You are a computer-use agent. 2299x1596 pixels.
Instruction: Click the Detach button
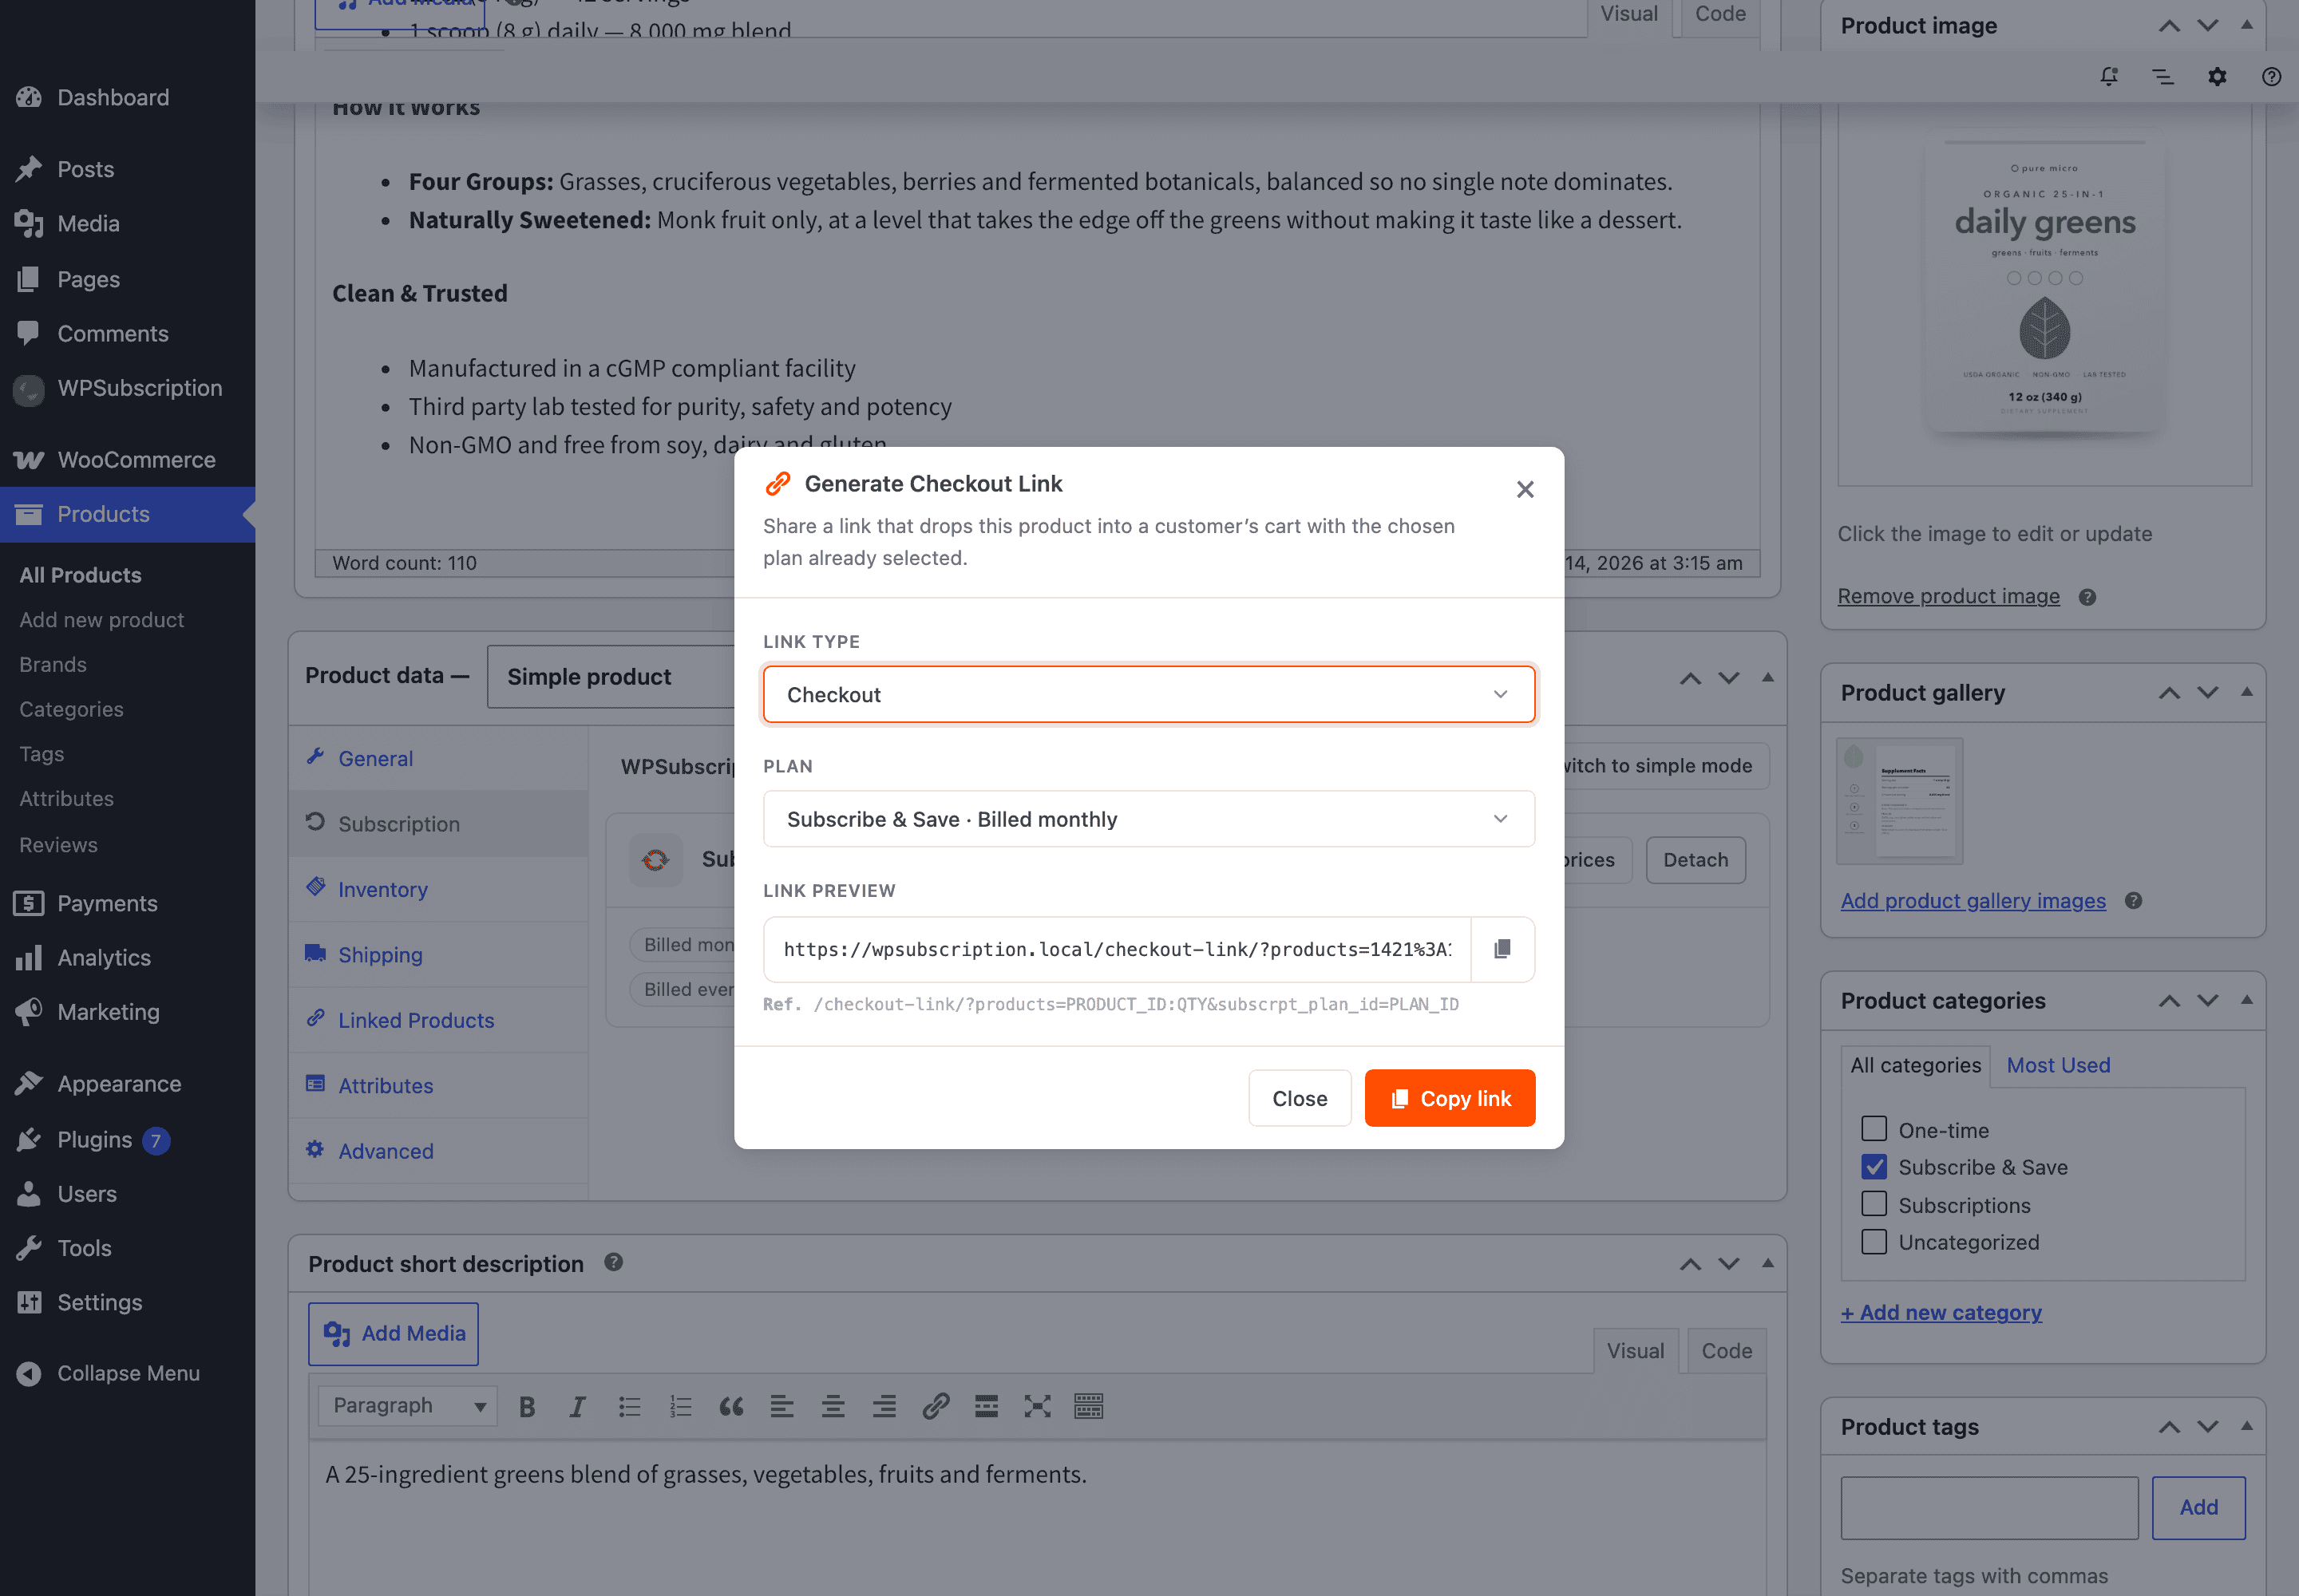click(1695, 860)
